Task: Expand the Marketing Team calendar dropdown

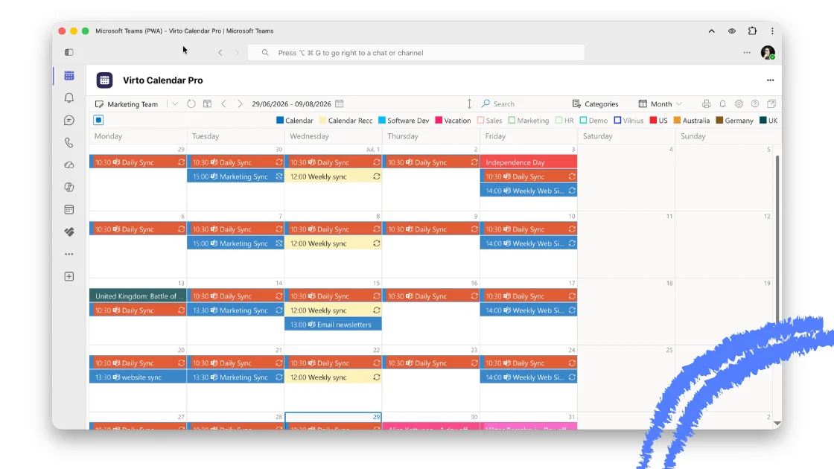Action: point(174,103)
